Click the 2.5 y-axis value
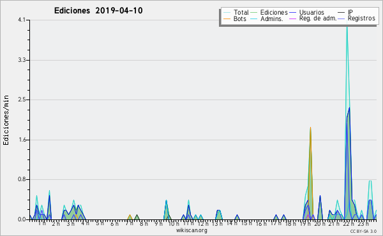 click(22, 100)
